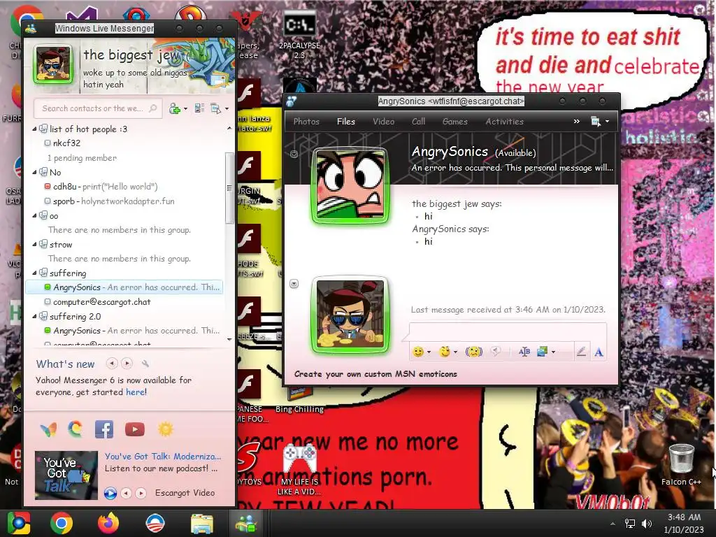The width and height of the screenshot is (716, 537).
Task: Collapse the 'suffering' contact group
Action: (35, 273)
